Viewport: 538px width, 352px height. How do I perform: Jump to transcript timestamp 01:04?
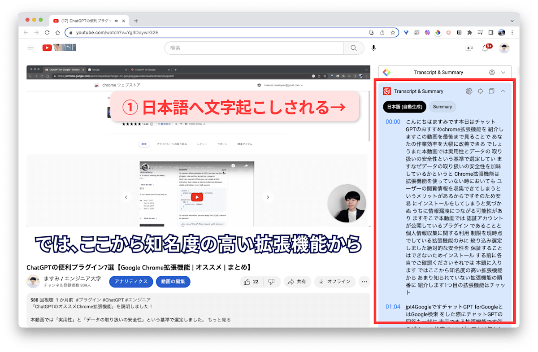(x=393, y=307)
